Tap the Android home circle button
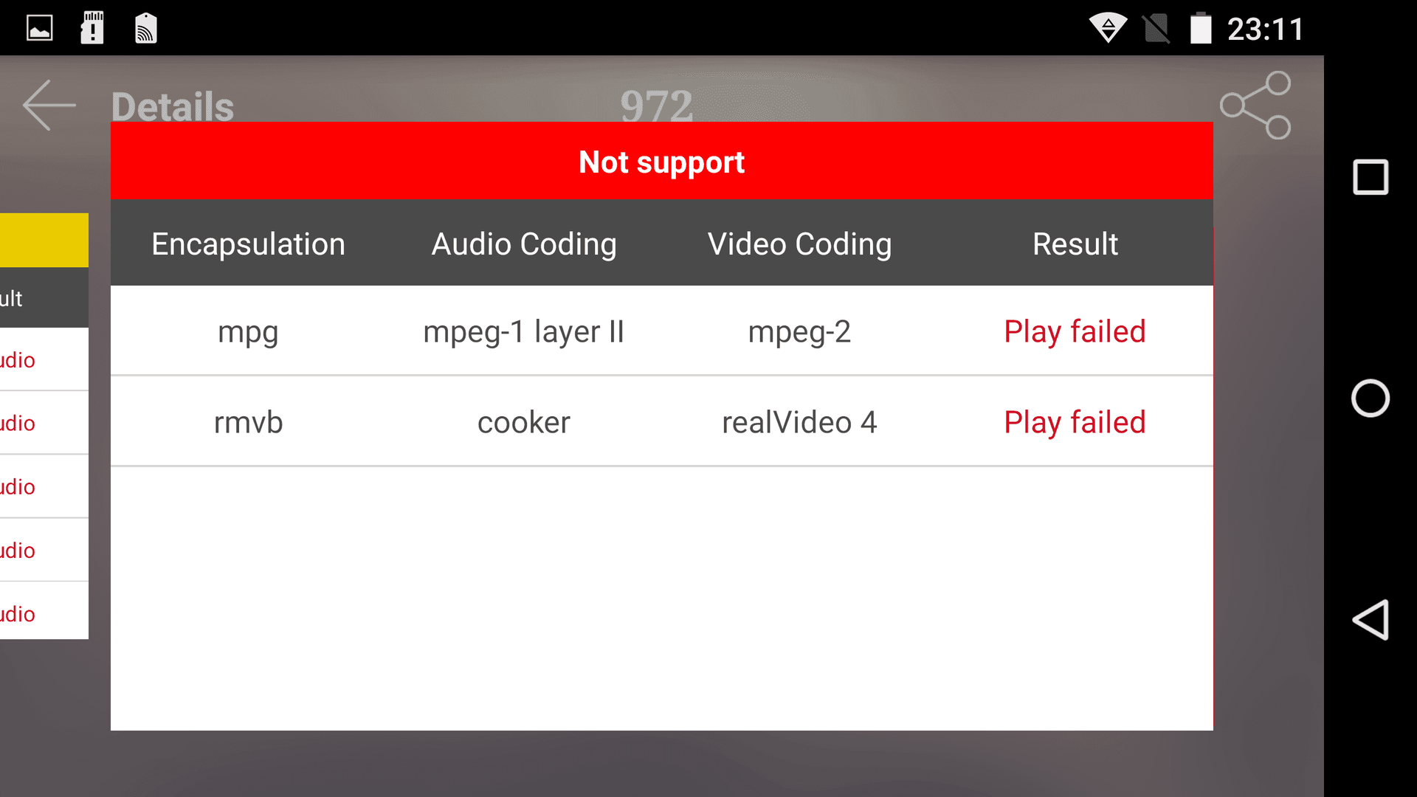1417x797 pixels. (x=1371, y=398)
